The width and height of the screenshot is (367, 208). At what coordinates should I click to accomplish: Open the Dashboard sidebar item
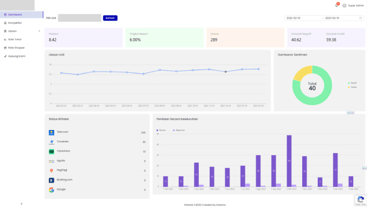[21, 14]
